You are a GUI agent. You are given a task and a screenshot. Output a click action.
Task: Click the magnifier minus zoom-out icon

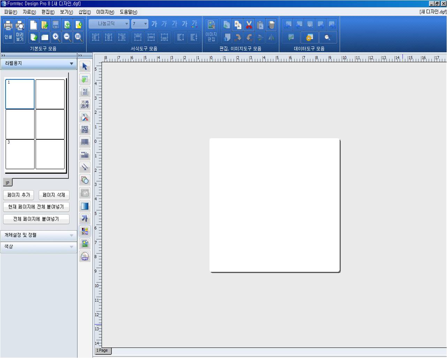pos(67,37)
